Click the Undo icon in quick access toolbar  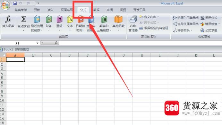point(20,3)
